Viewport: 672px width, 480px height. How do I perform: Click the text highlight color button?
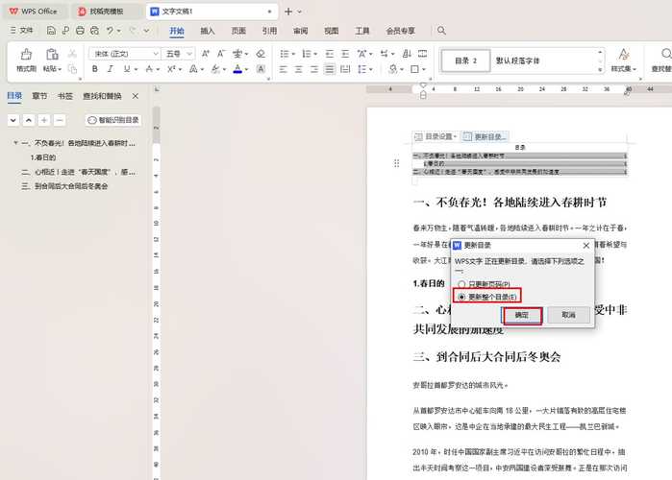coord(214,69)
